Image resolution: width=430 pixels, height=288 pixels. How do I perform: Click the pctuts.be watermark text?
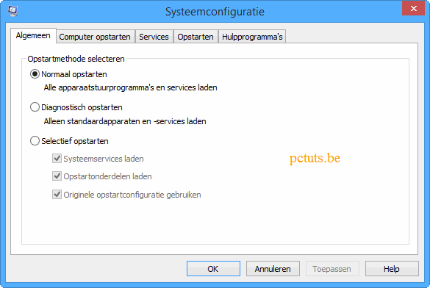click(x=315, y=159)
